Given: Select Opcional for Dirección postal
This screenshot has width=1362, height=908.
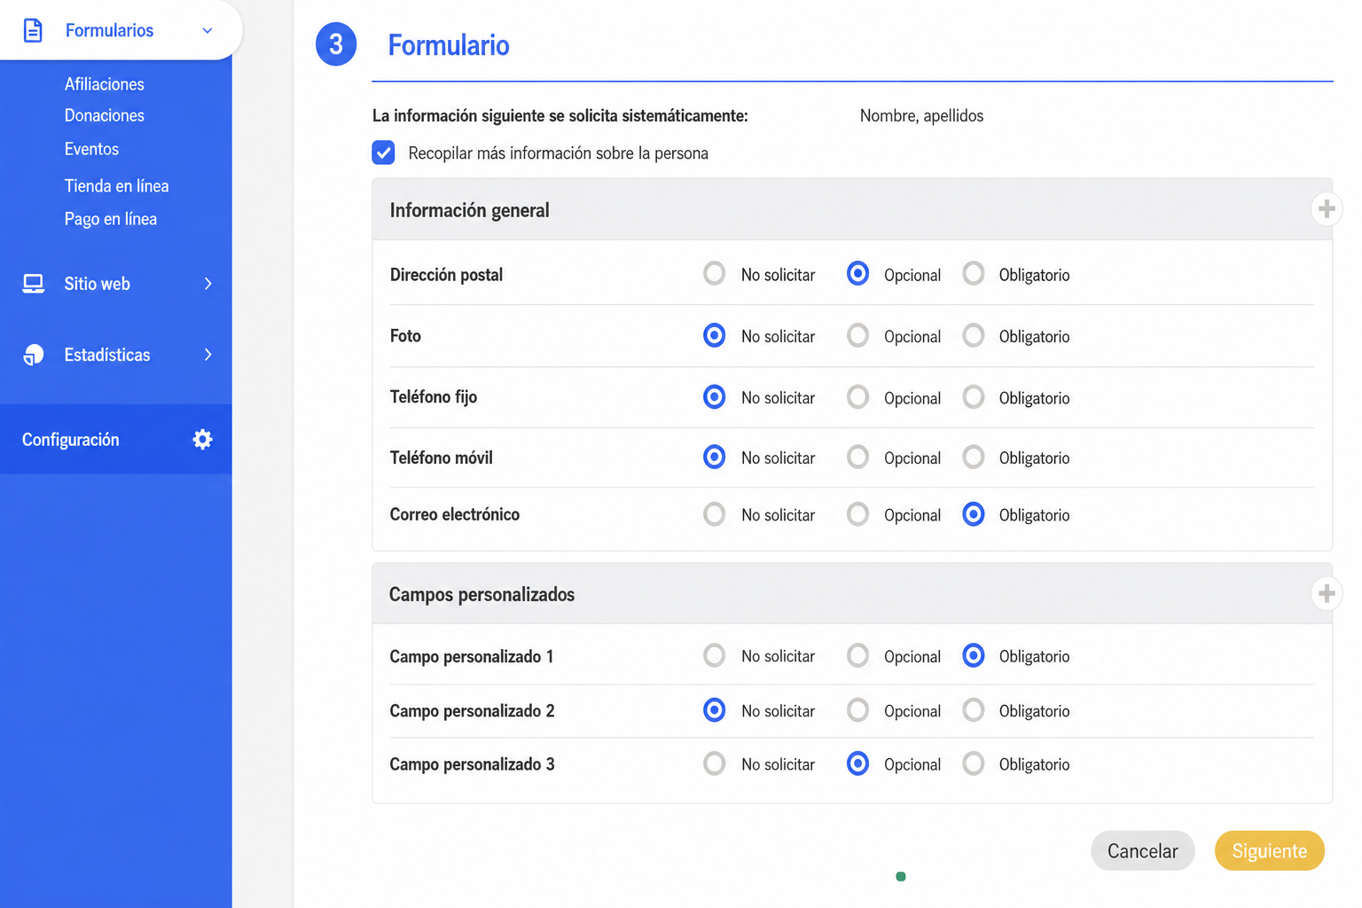Looking at the screenshot, I should point(857,274).
